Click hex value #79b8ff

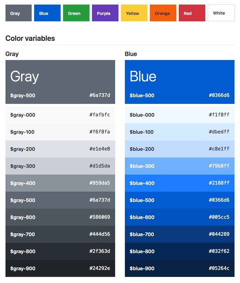[219, 166]
